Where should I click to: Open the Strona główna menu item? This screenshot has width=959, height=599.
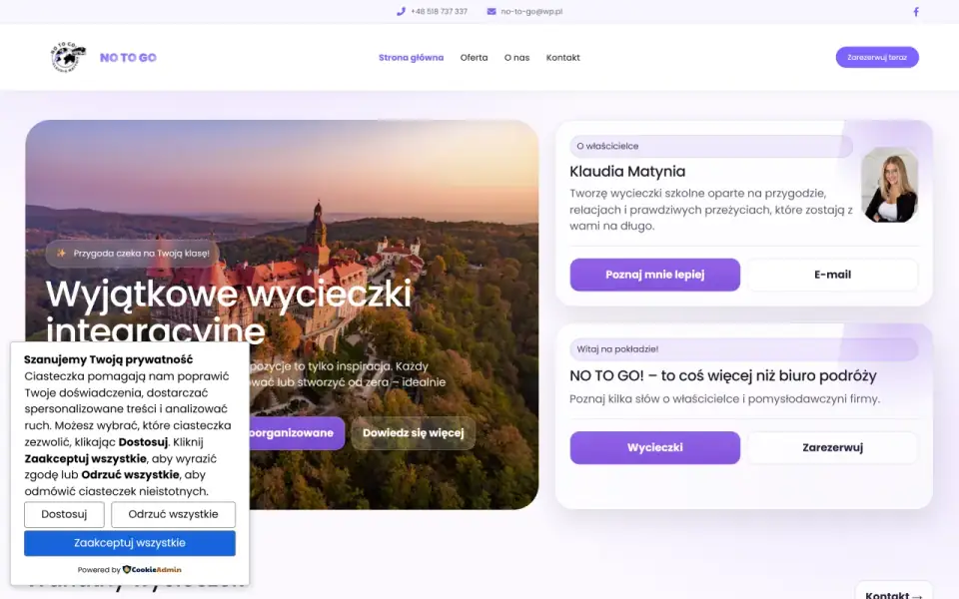[x=411, y=58]
